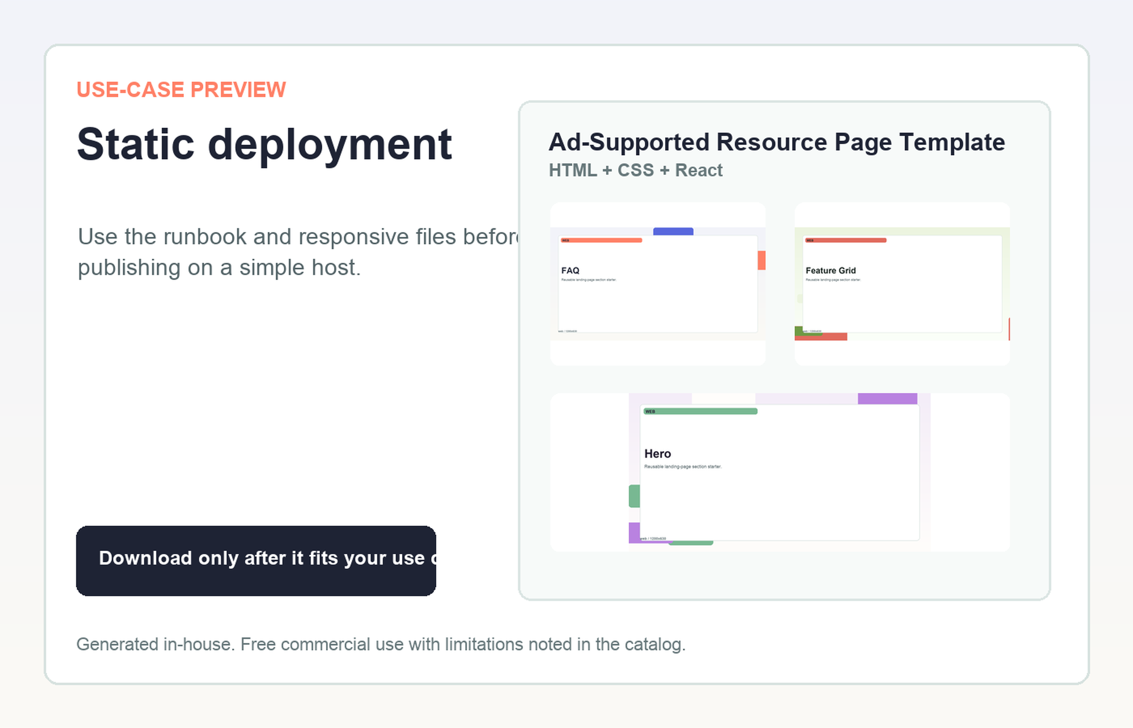This screenshot has height=728, width=1133.
Task: Click the Download only after it fits button
Action: pyautogui.click(x=256, y=561)
